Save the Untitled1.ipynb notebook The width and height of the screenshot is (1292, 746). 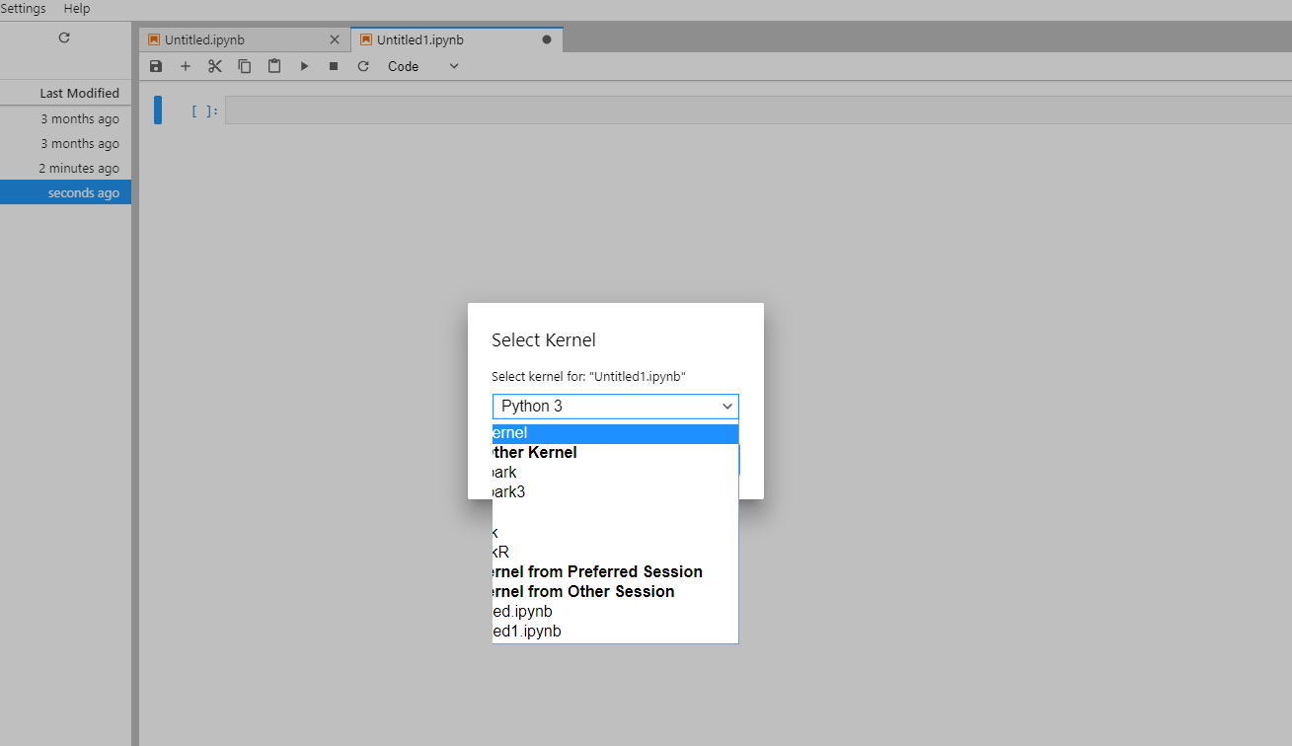click(156, 66)
